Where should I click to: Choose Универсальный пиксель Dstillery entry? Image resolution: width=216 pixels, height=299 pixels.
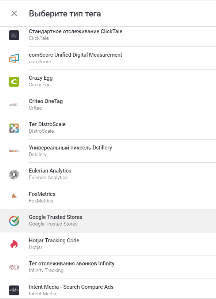coord(108,151)
